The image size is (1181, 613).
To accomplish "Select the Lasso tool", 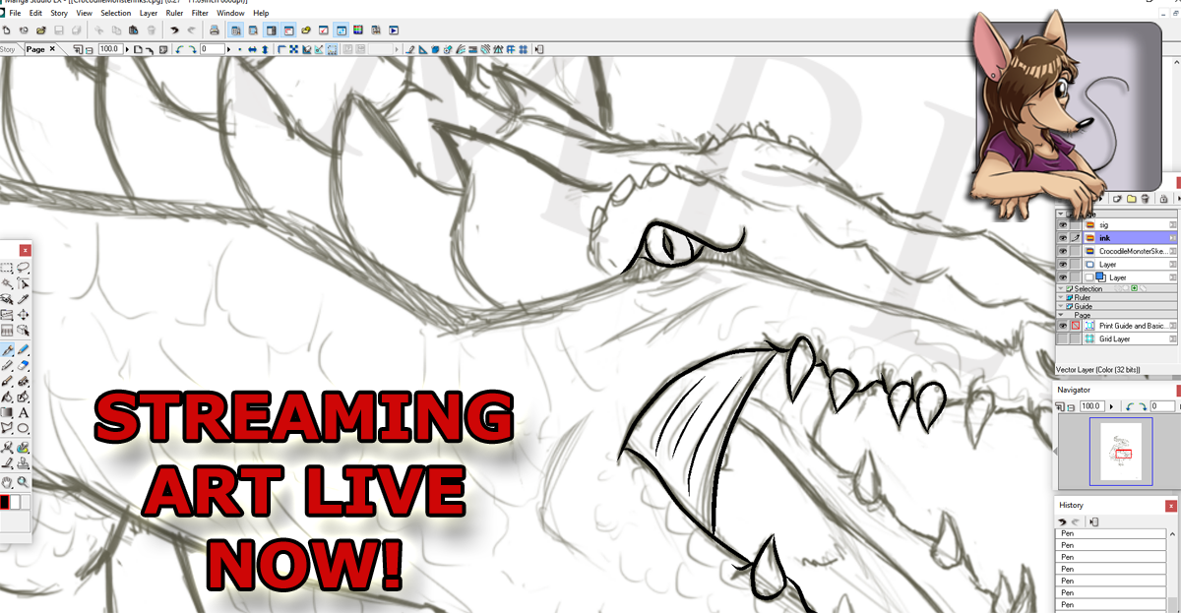I will [23, 267].
